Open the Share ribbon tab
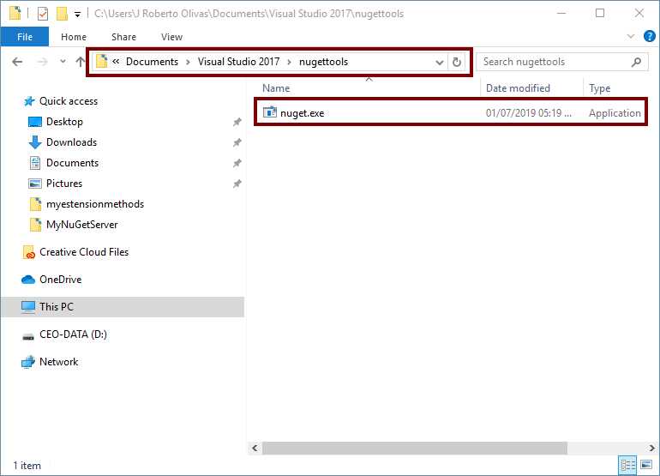This screenshot has height=476, width=660. (x=123, y=37)
